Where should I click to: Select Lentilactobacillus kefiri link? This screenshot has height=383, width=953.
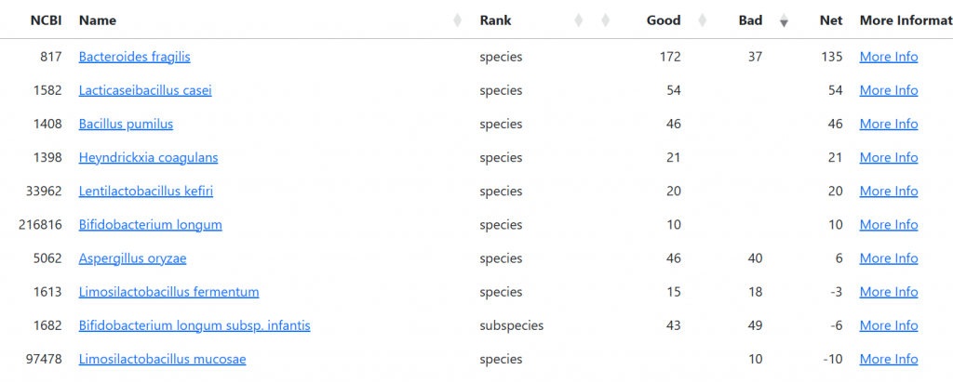(146, 191)
